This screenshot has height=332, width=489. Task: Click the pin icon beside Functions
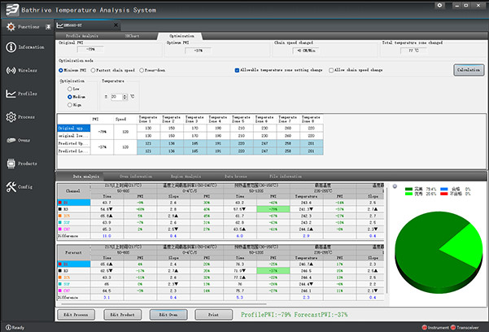(x=48, y=27)
